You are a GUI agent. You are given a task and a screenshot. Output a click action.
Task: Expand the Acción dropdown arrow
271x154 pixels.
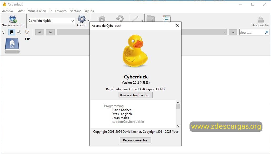pyautogui.click(x=88, y=21)
